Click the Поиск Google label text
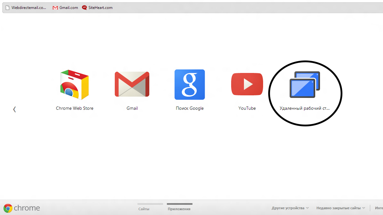This screenshot has width=383, height=215. [x=190, y=108]
